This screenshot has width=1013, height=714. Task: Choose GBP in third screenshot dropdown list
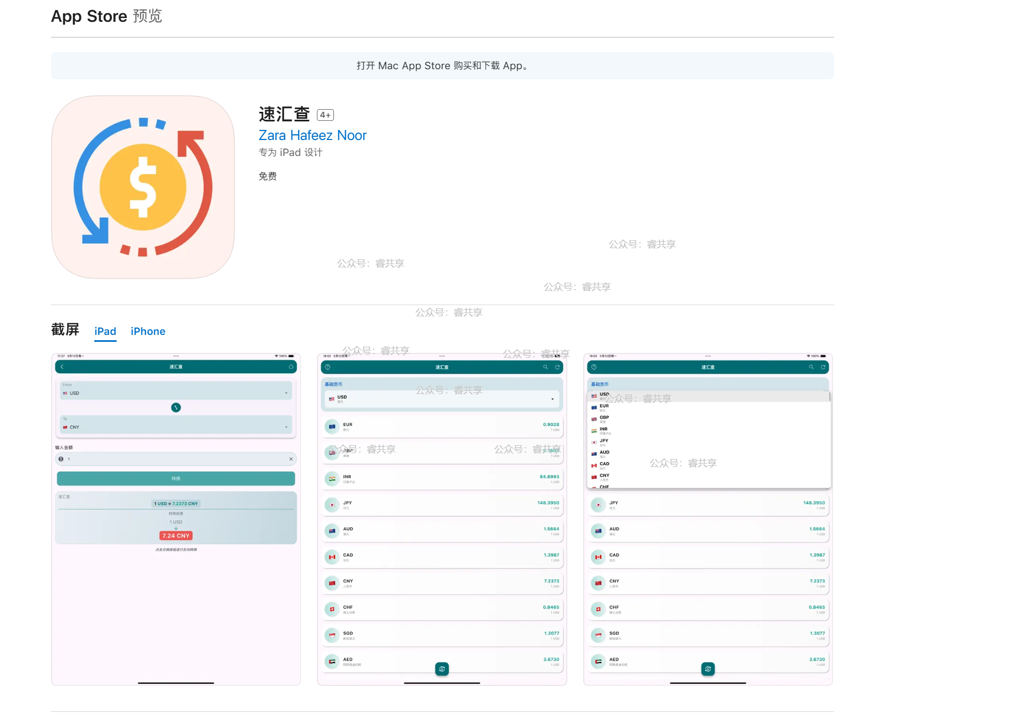708,420
